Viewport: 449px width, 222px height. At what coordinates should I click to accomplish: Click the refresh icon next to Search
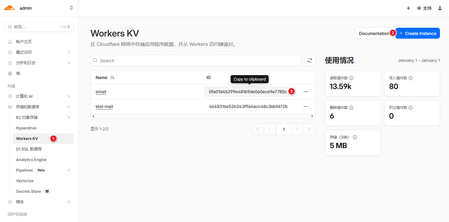310,60
